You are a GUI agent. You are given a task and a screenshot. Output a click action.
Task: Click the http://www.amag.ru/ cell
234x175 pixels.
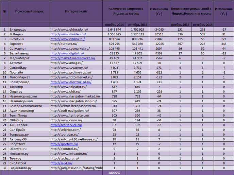pyautogui.click(x=76, y=63)
